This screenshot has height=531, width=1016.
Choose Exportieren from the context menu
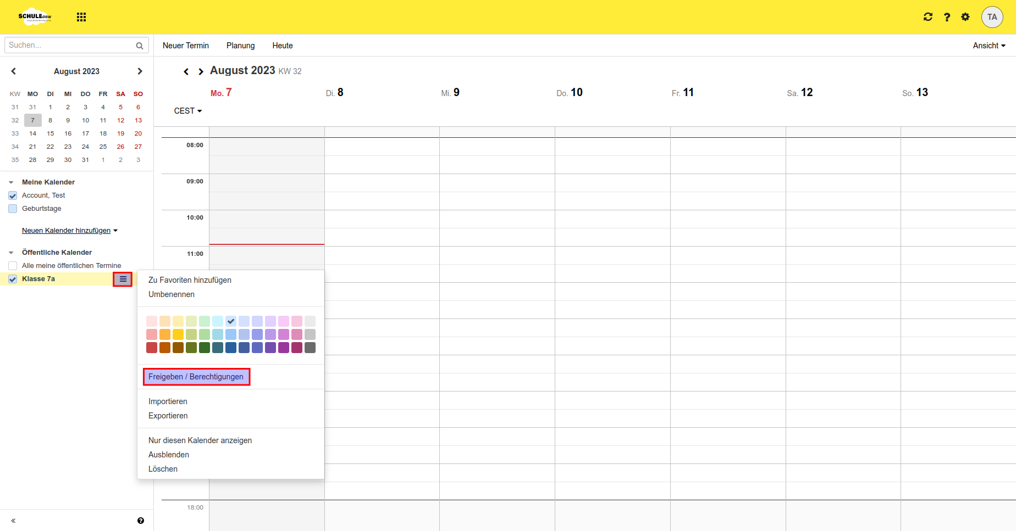[168, 416]
